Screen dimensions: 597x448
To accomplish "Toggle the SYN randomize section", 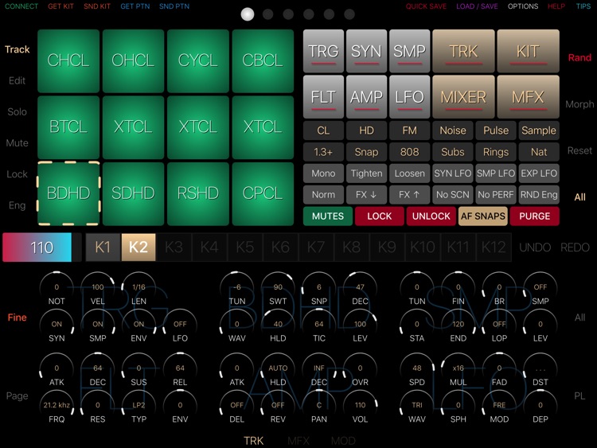I will pyautogui.click(x=366, y=51).
